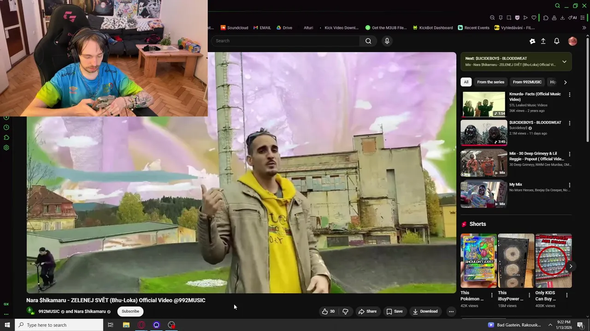Advance the filter chips with right arrow
Screen dimensions: 590x331
coord(565,82)
